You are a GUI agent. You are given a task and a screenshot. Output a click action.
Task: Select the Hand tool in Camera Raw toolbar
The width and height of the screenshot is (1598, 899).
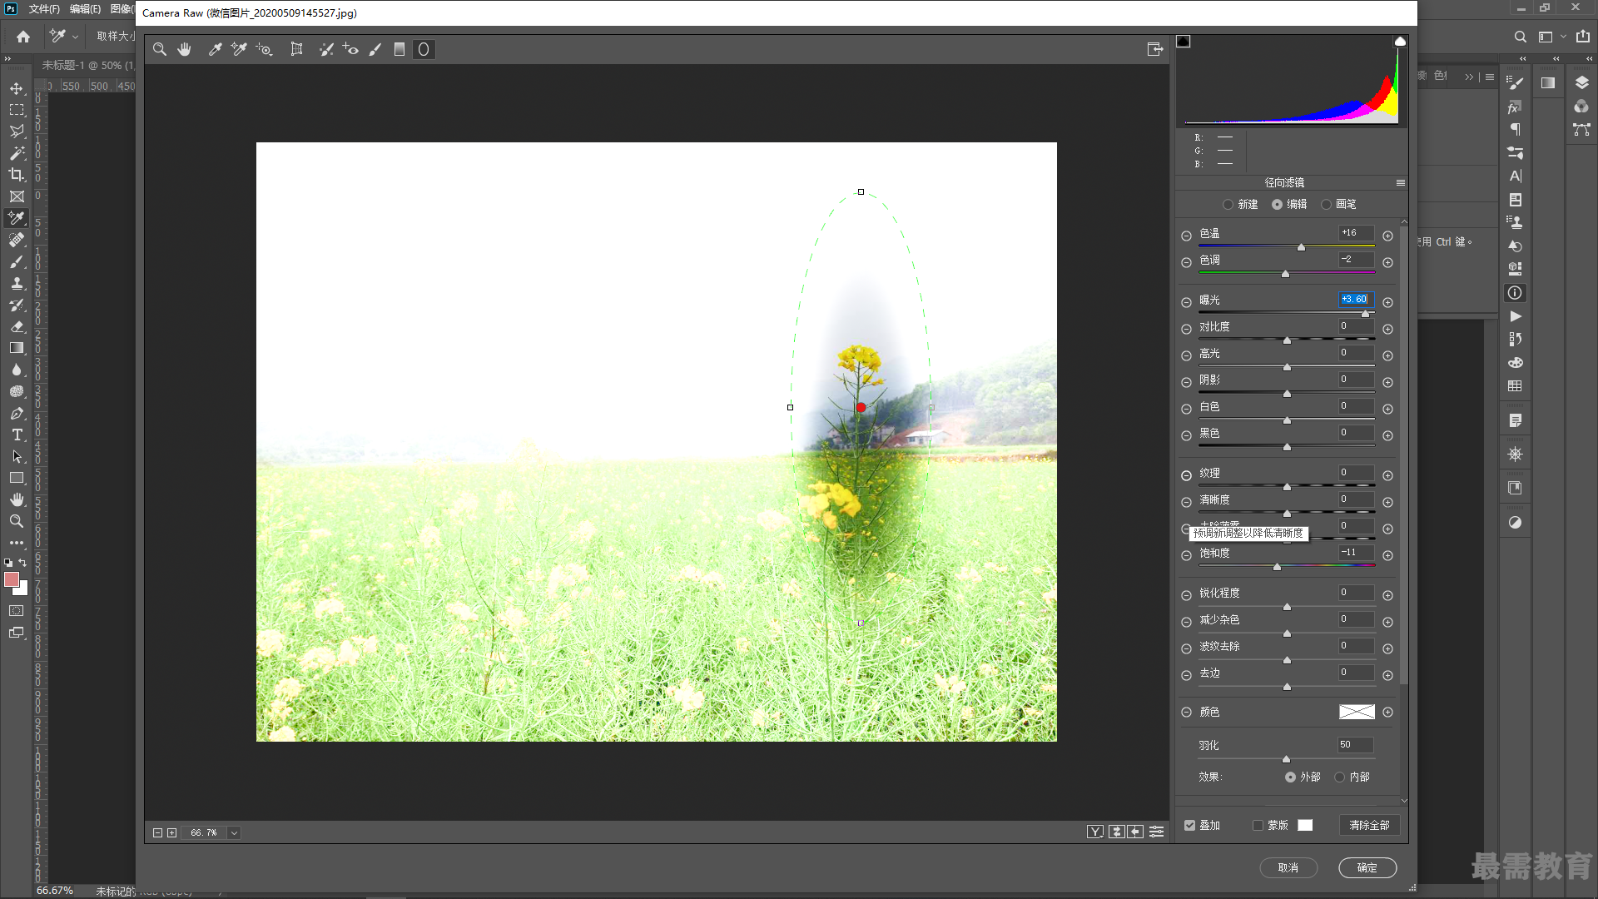click(x=184, y=50)
